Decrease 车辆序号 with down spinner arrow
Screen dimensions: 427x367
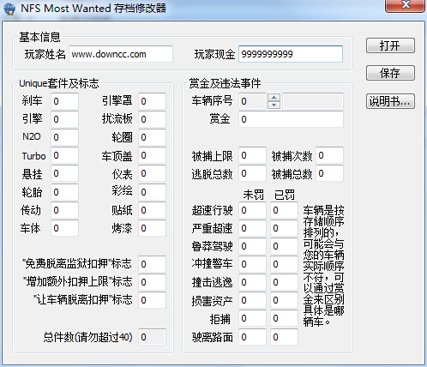click(x=274, y=105)
